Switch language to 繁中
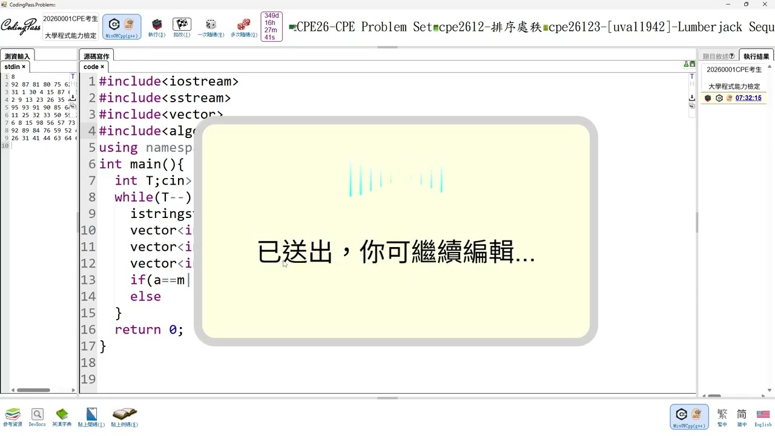Screen dimensions: 775x436 (722, 417)
